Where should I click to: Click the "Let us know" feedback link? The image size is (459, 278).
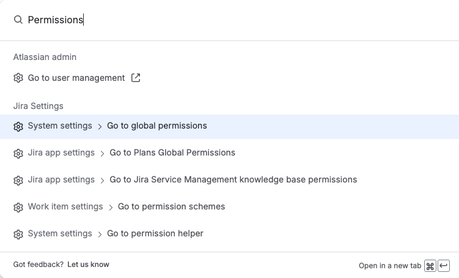pyautogui.click(x=88, y=265)
